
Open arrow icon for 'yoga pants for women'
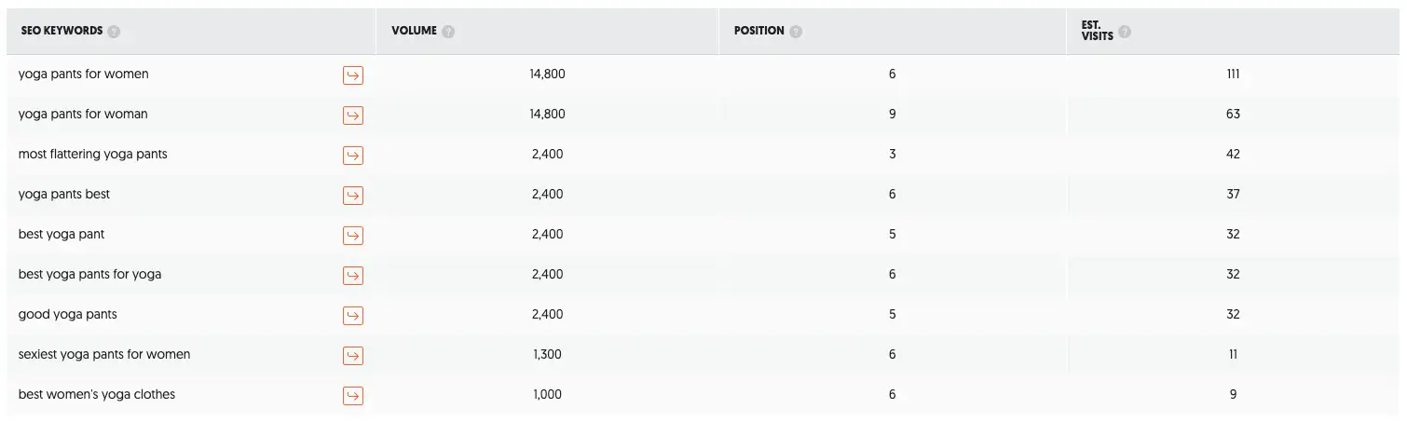pyautogui.click(x=353, y=75)
